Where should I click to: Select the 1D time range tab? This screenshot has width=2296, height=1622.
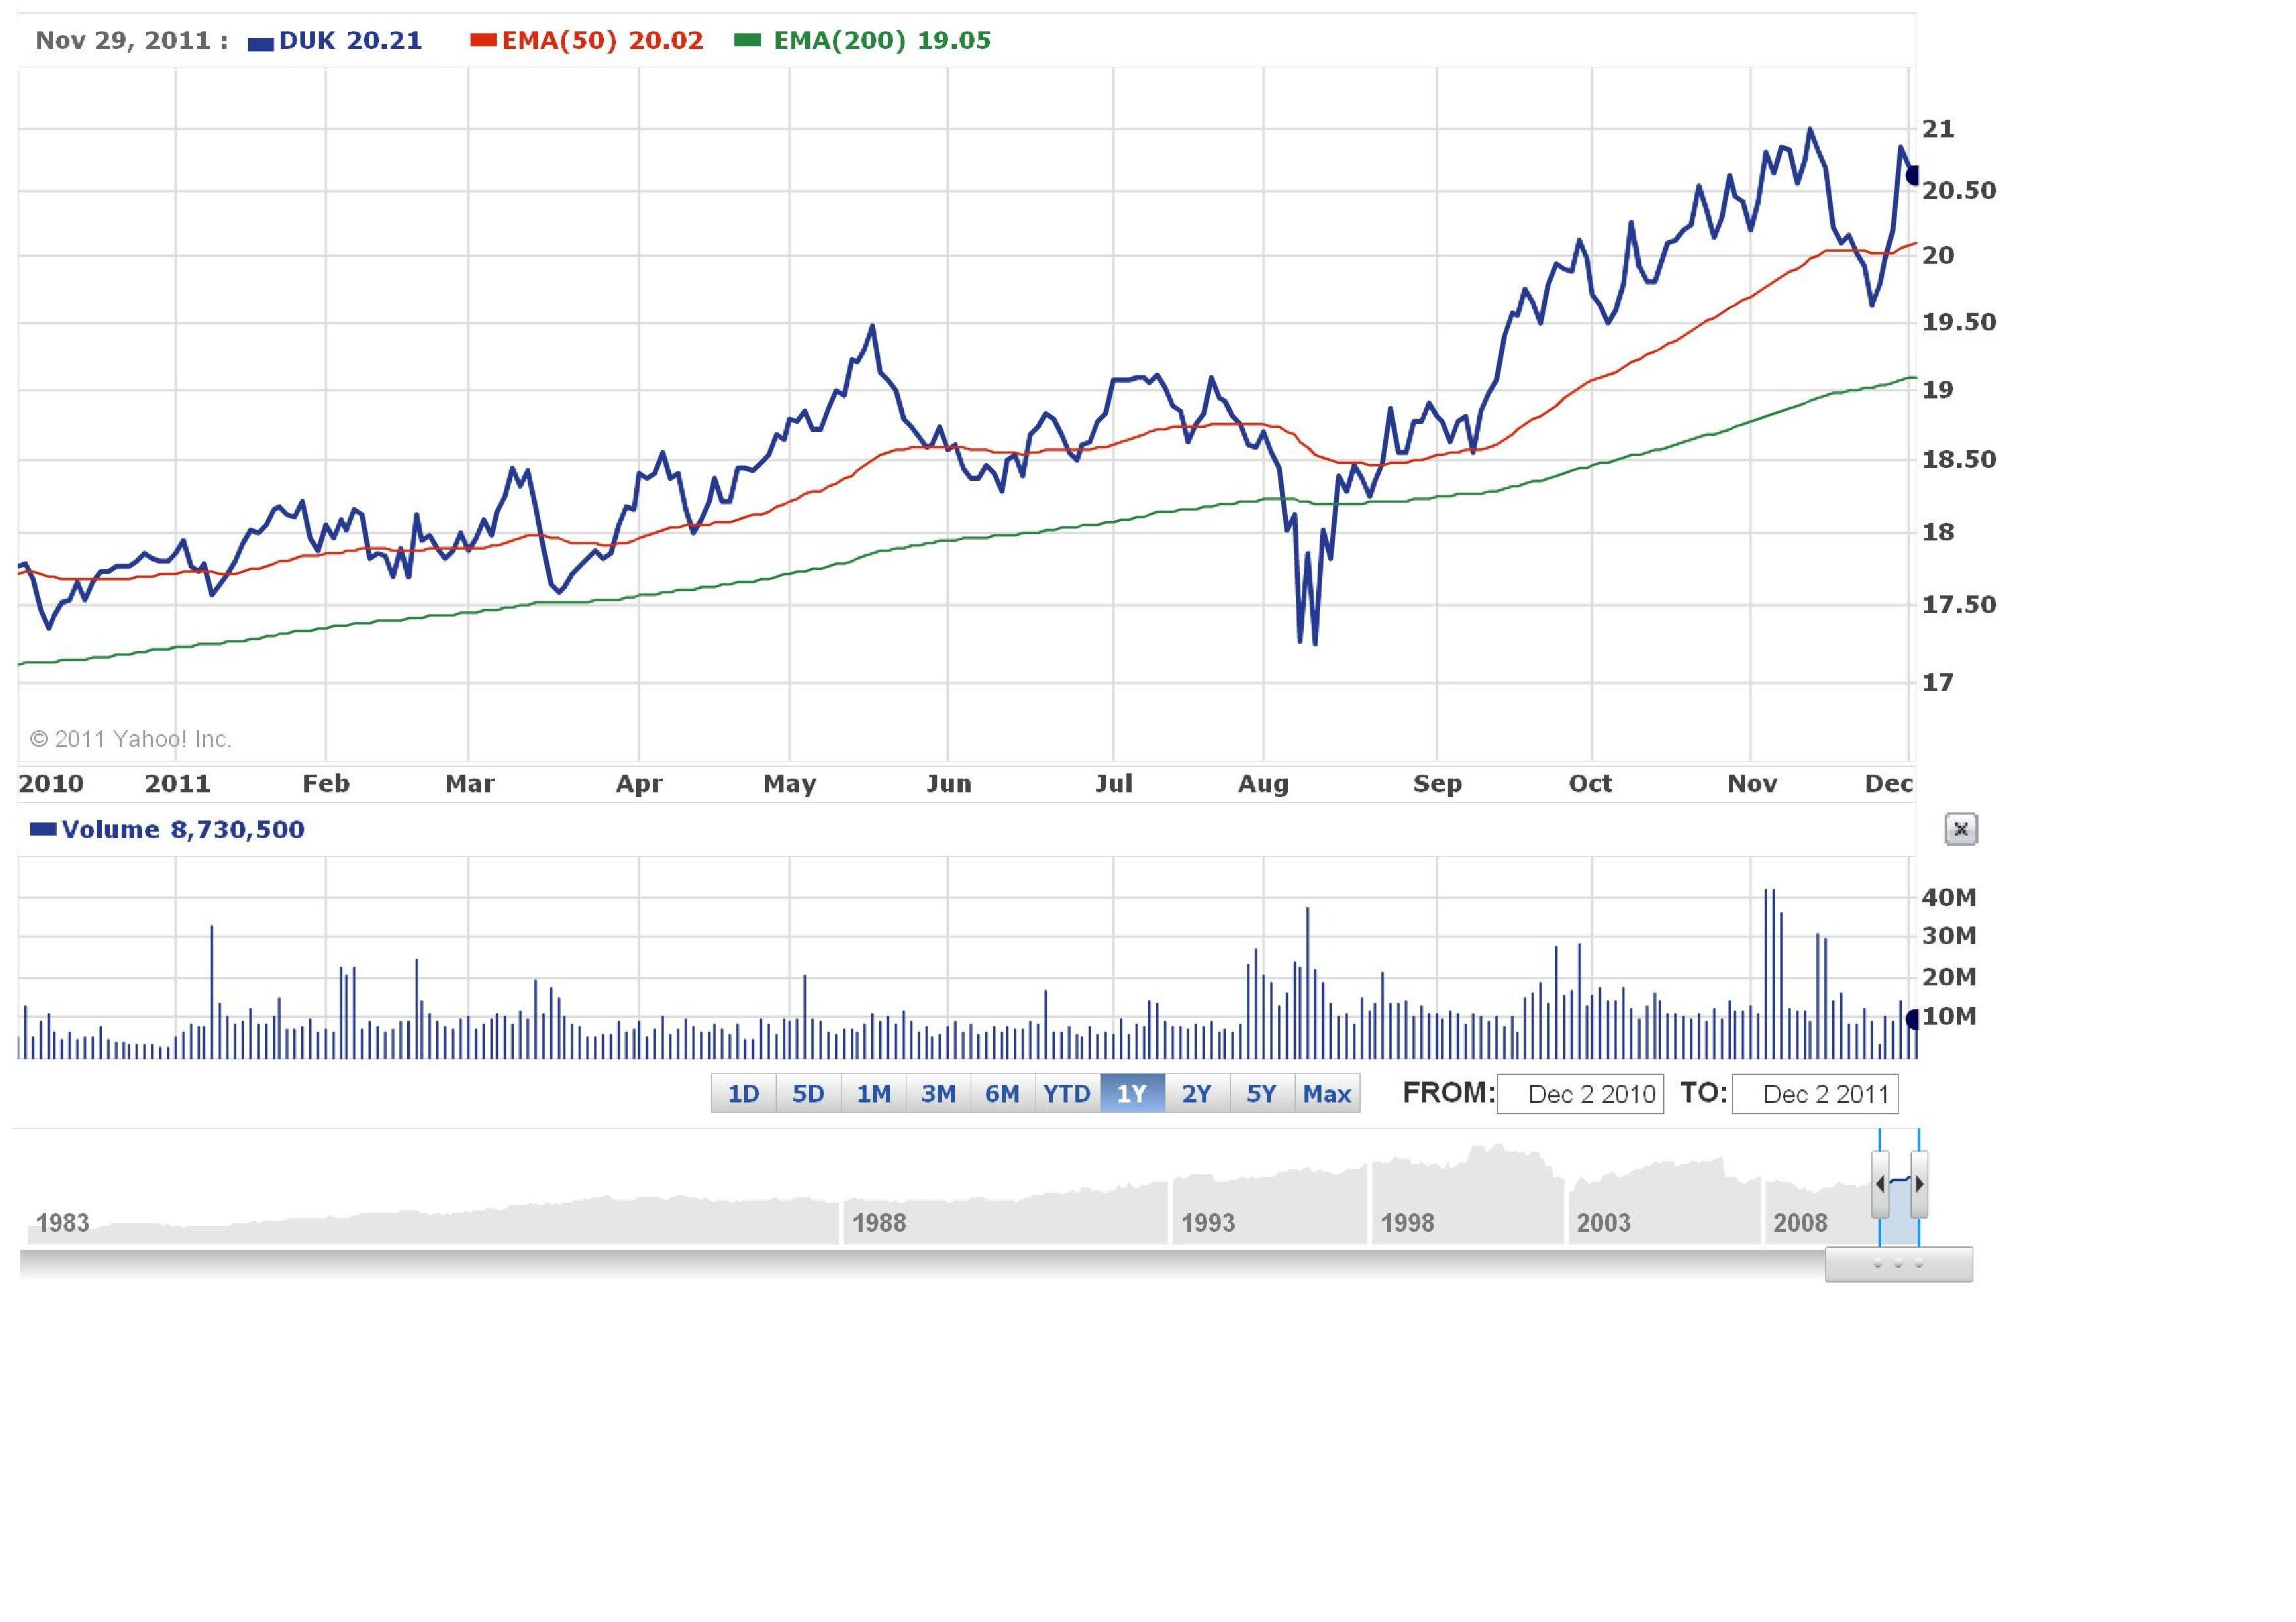click(743, 1093)
